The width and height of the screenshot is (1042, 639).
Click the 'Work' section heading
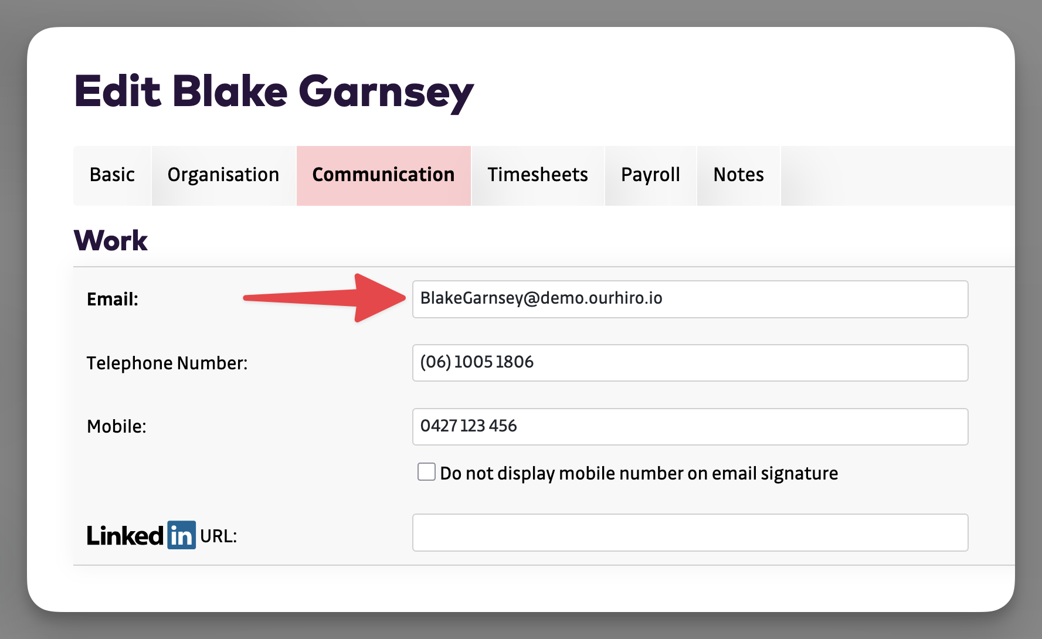tap(111, 241)
